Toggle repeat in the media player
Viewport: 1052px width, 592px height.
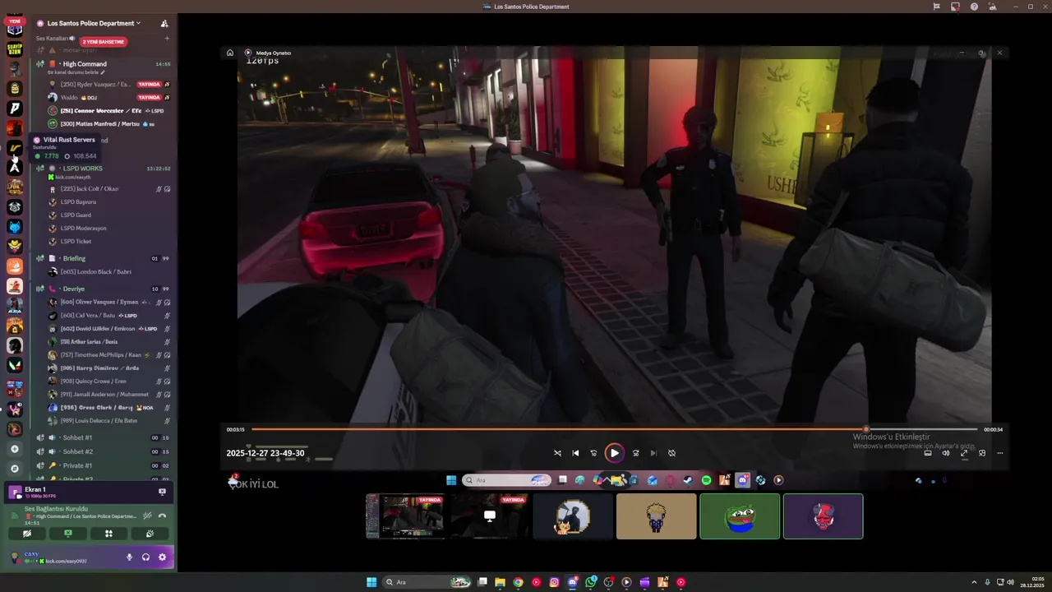click(x=671, y=453)
